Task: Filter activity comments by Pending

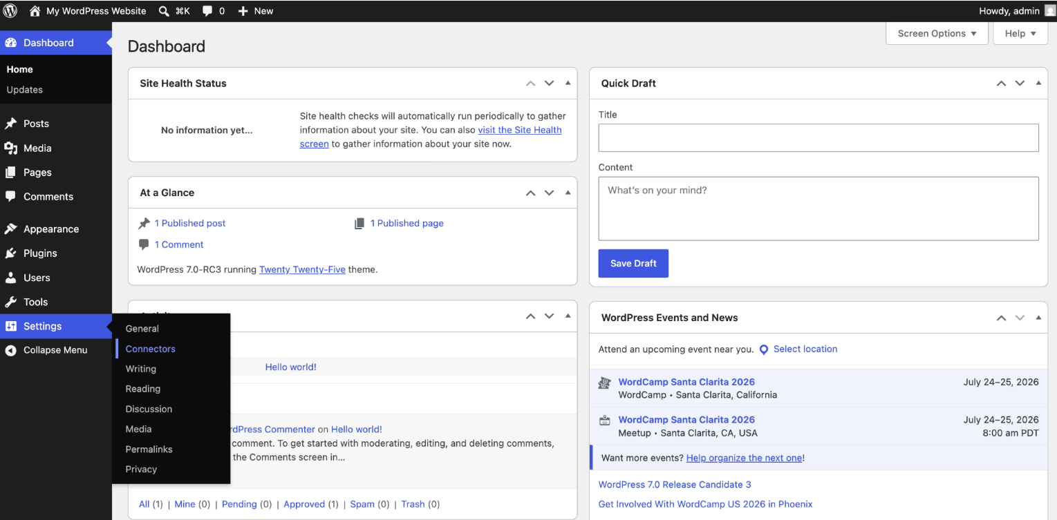Action: coord(239,504)
